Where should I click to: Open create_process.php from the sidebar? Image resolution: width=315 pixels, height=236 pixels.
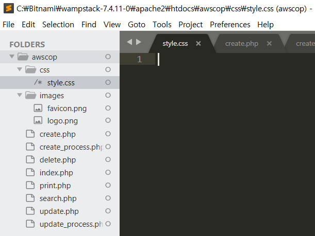pos(71,147)
